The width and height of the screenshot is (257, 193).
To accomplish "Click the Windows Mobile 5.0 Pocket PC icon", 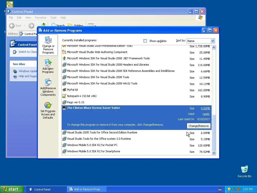I will (64, 145).
